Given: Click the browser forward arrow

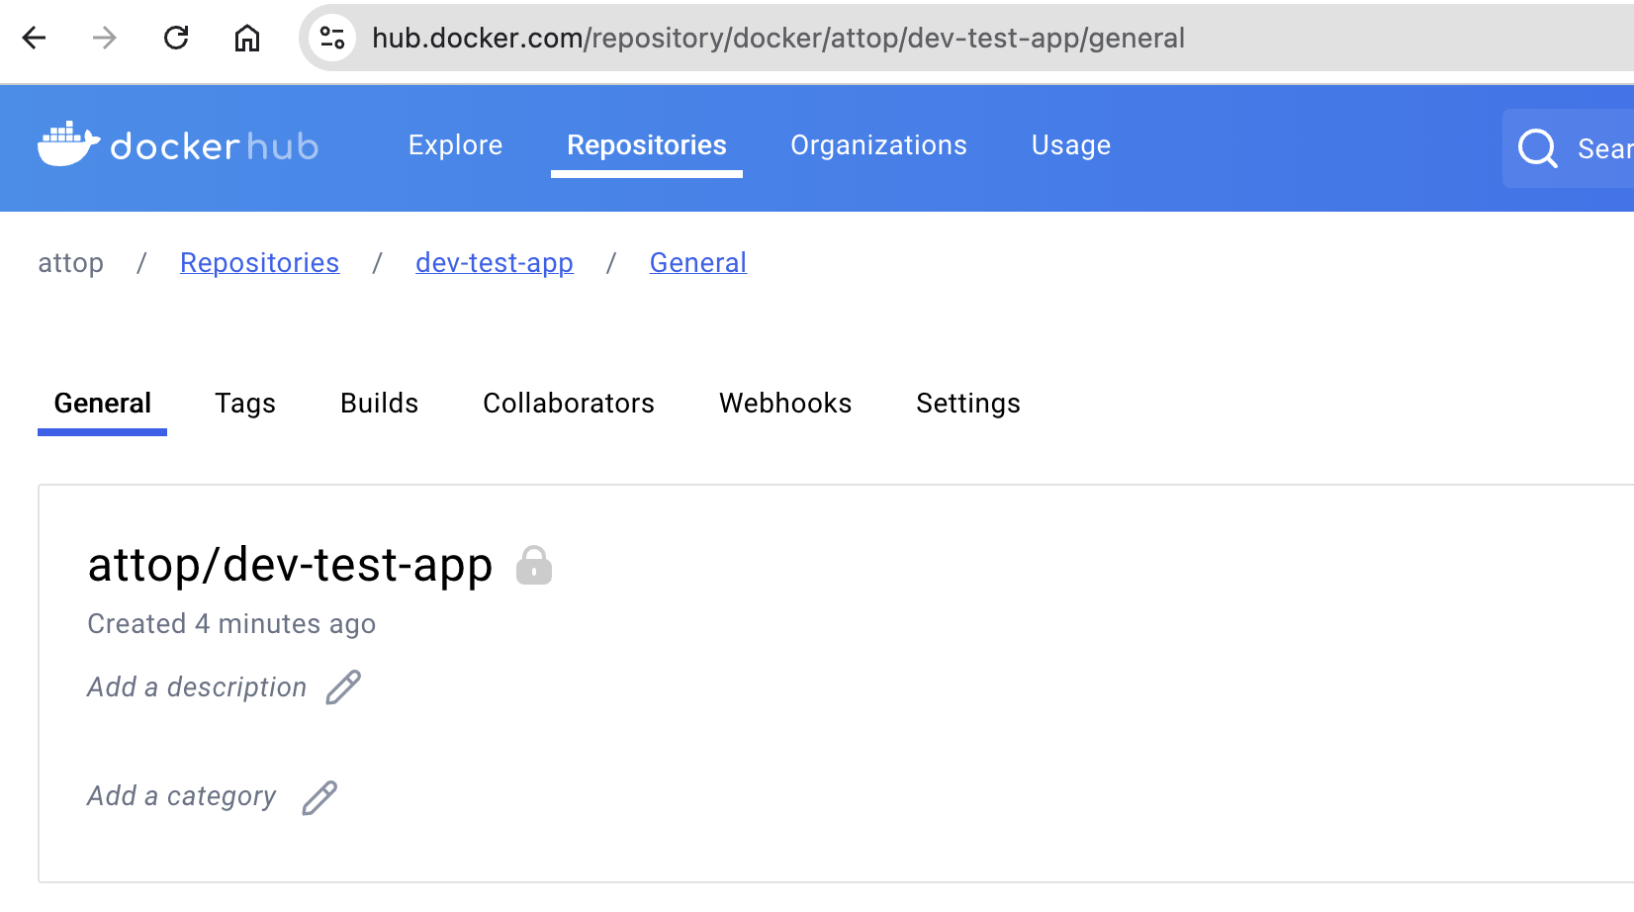Looking at the screenshot, I should (x=104, y=38).
